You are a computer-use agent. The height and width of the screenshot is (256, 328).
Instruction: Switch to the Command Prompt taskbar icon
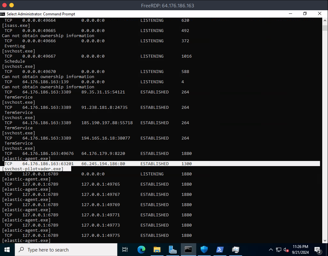pyautogui.click(x=188, y=250)
